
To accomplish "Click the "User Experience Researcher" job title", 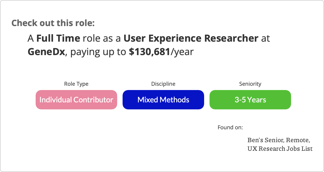I will (x=191, y=39).
